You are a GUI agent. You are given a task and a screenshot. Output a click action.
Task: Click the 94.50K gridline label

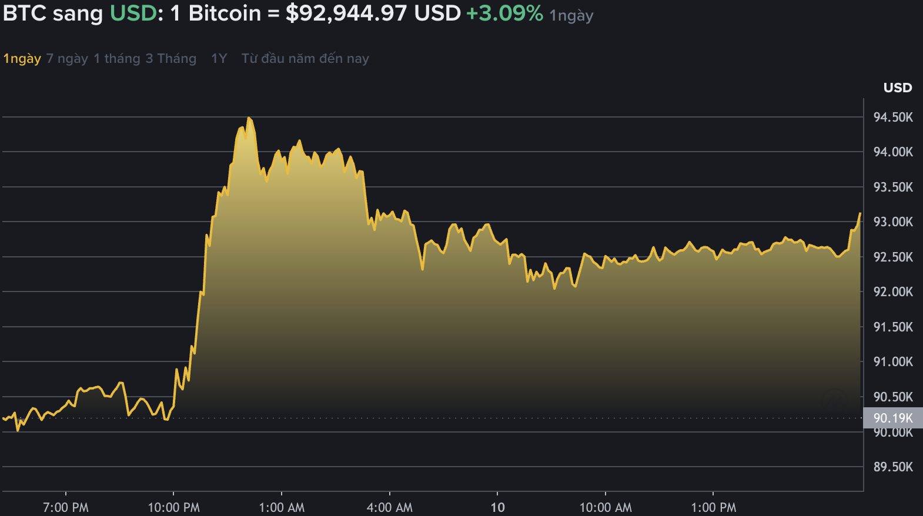coord(895,117)
